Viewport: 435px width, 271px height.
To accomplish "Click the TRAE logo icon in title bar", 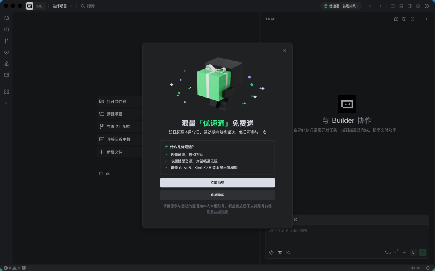I will pyautogui.click(x=30, y=6).
